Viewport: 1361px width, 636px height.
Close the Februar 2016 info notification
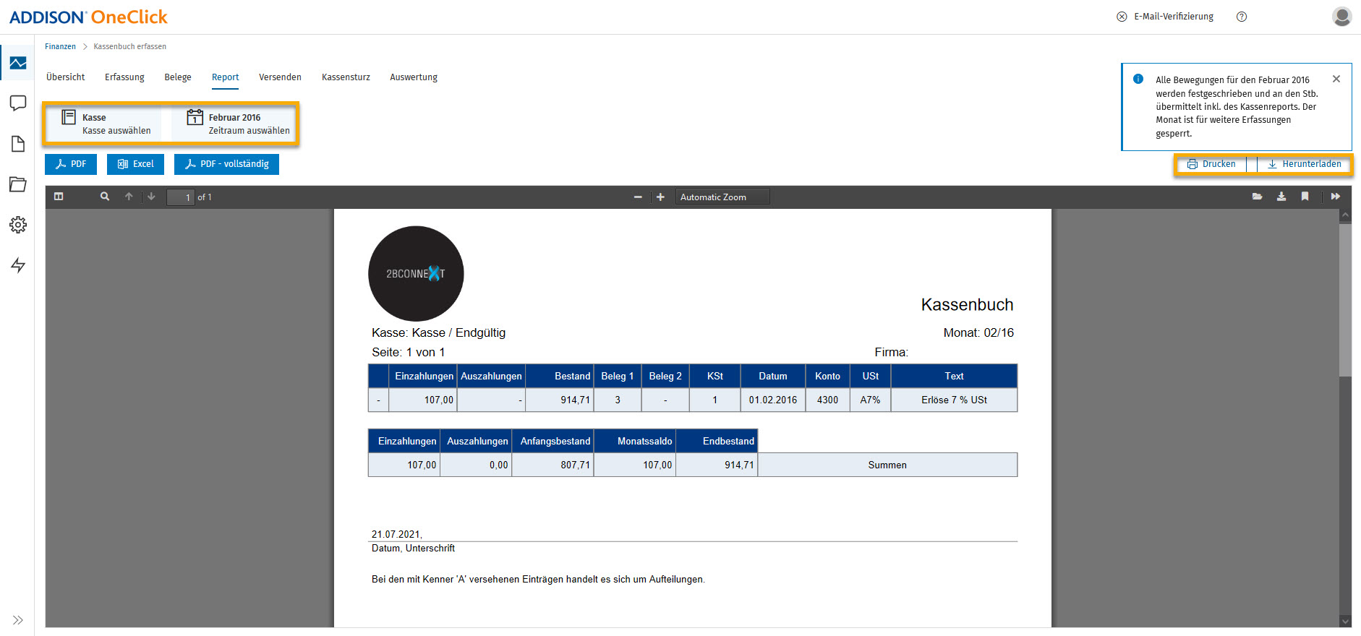tap(1336, 79)
